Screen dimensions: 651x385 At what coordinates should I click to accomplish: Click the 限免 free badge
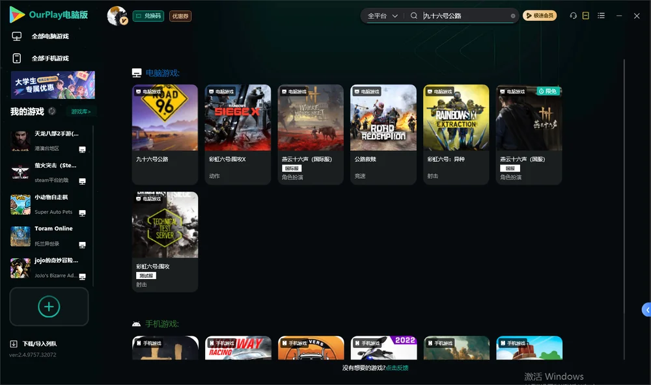point(548,91)
